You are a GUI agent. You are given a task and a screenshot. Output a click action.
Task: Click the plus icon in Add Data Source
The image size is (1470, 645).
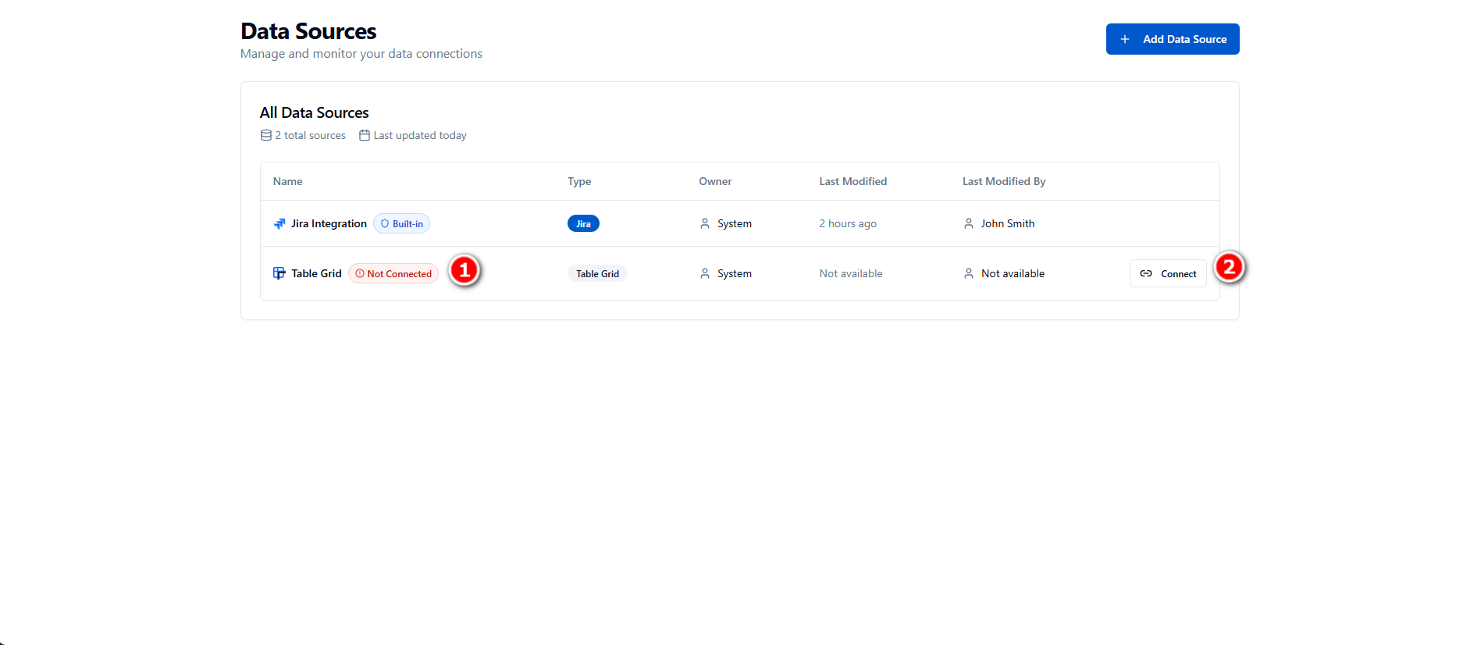pyautogui.click(x=1125, y=39)
